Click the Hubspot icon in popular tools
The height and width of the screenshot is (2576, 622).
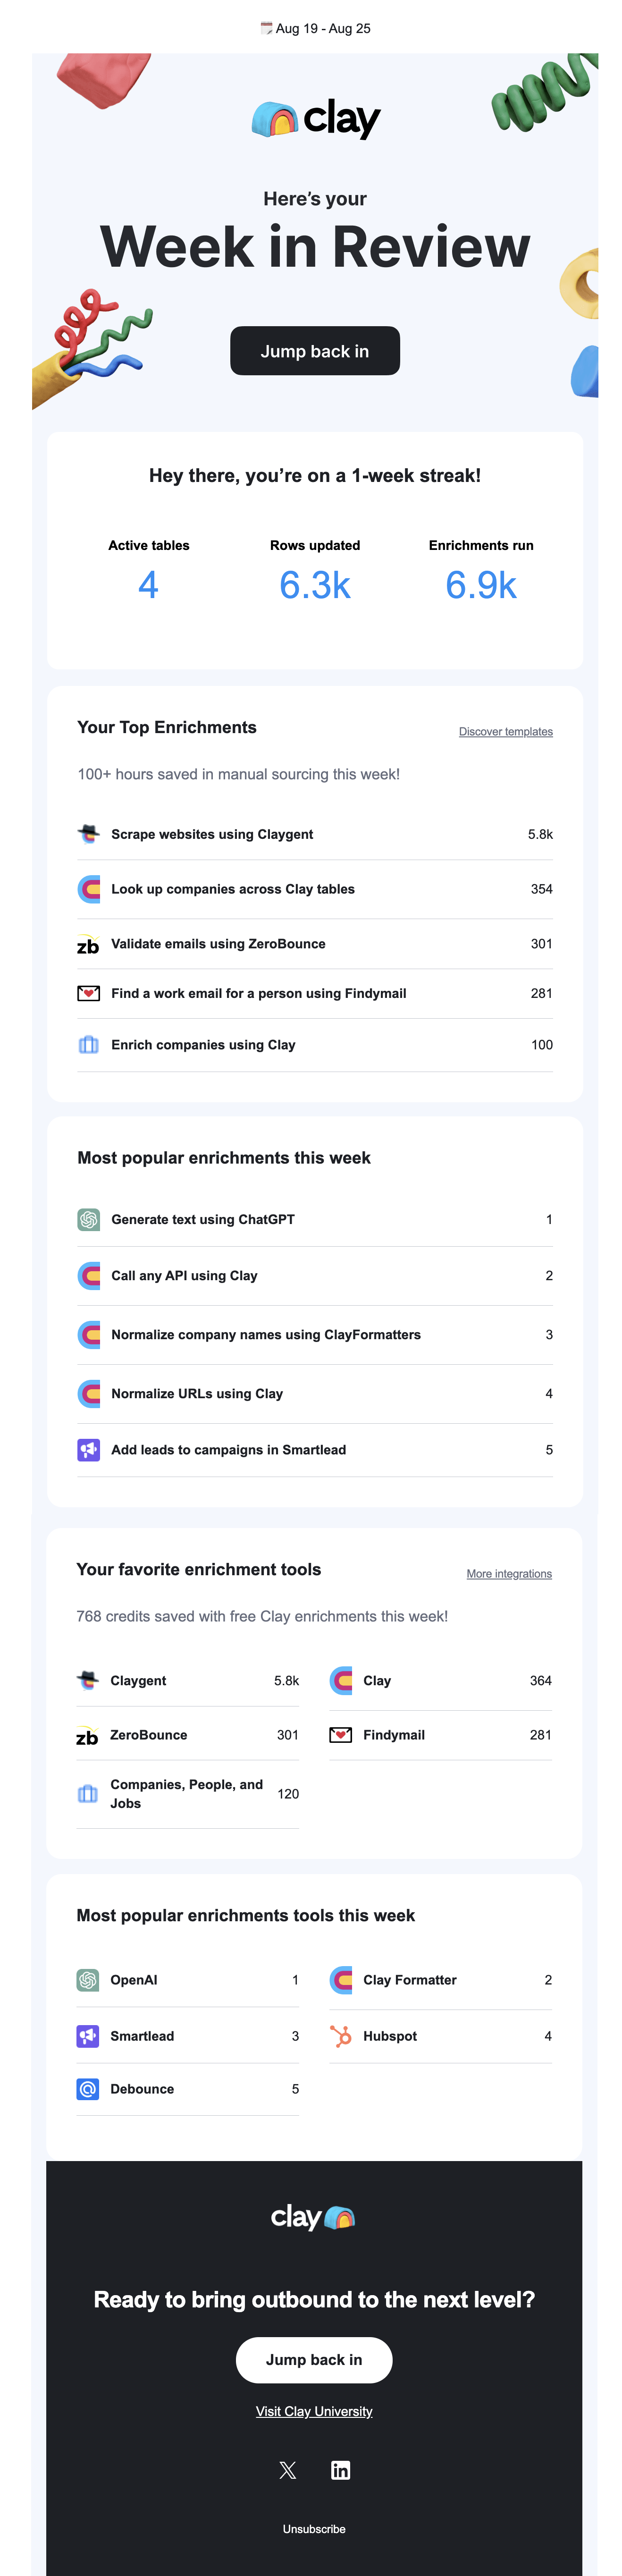(341, 2036)
